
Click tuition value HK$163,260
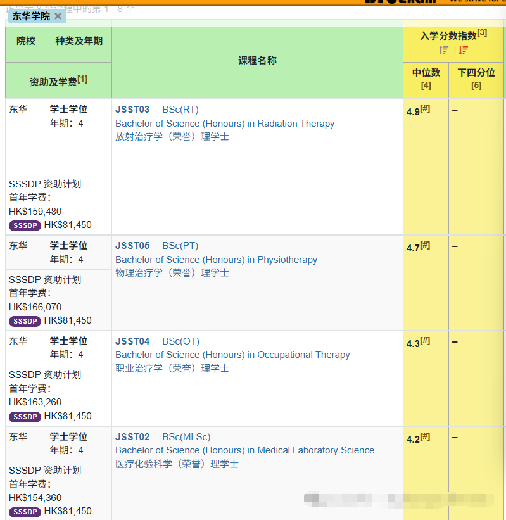35,402
